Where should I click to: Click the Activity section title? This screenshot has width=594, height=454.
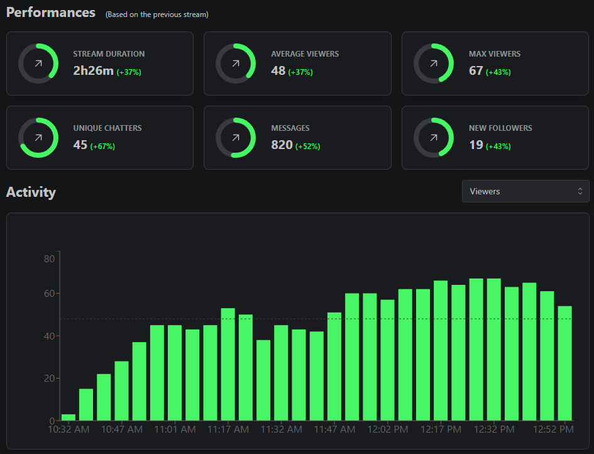pyautogui.click(x=31, y=192)
